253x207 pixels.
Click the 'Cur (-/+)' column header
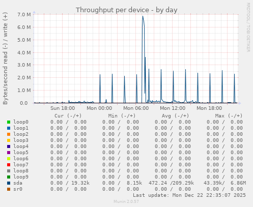pyautogui.click(x=68, y=116)
